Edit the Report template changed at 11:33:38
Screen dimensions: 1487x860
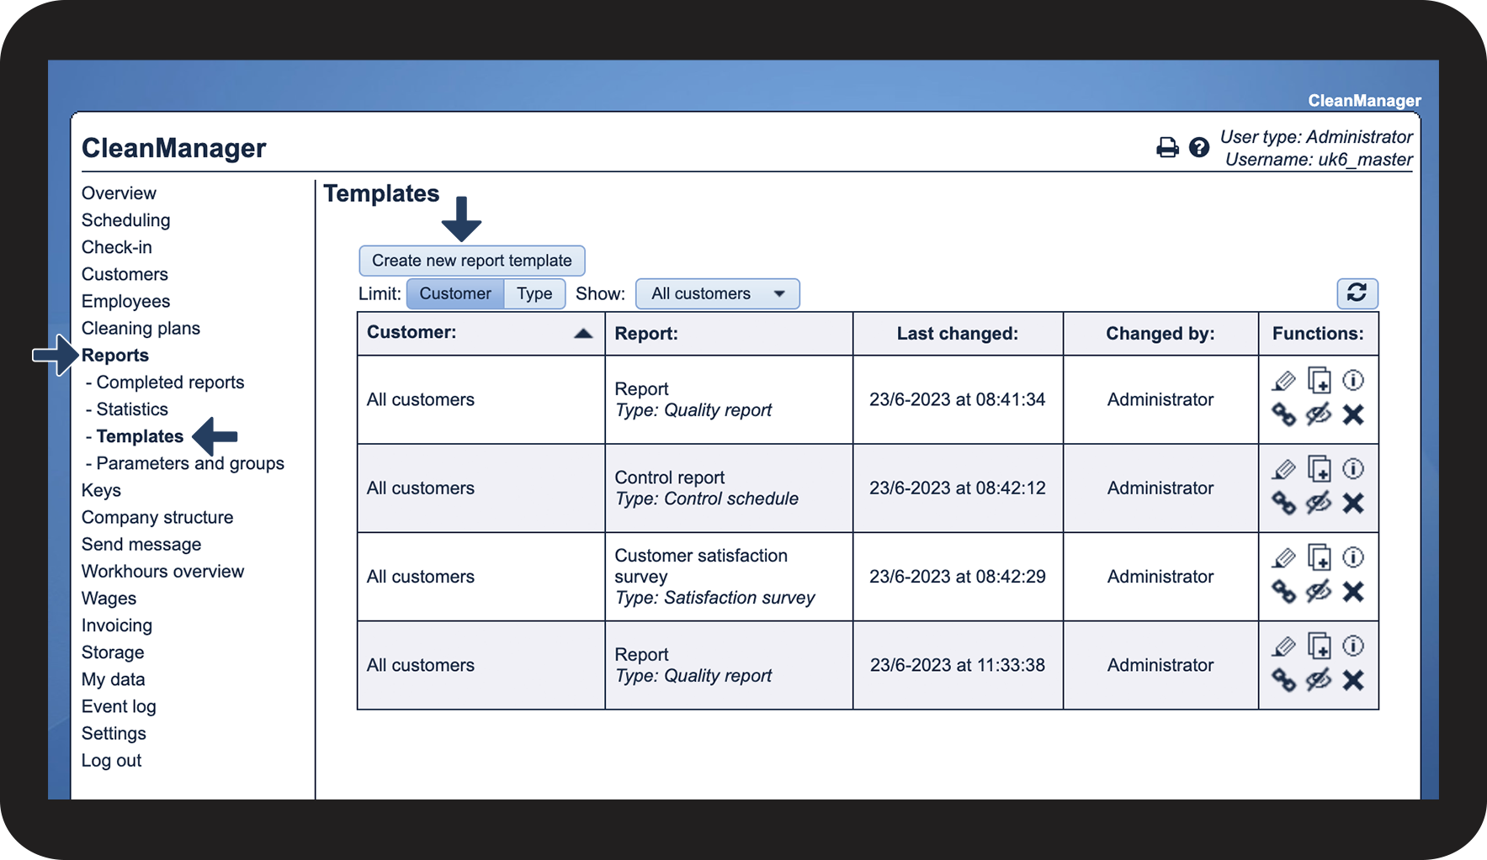[x=1283, y=646]
